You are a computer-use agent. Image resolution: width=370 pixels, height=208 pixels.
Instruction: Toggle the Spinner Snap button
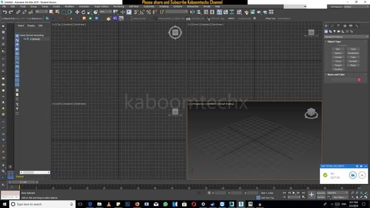click(x=155, y=12)
